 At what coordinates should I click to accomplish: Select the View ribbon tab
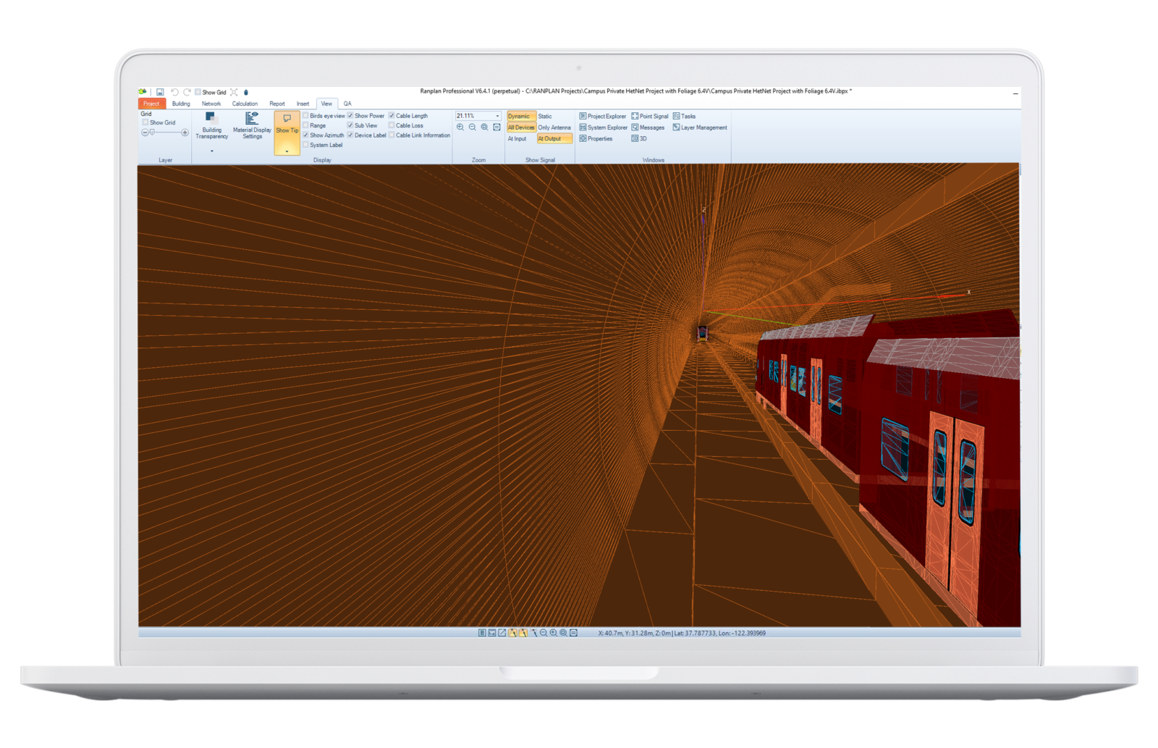[326, 104]
